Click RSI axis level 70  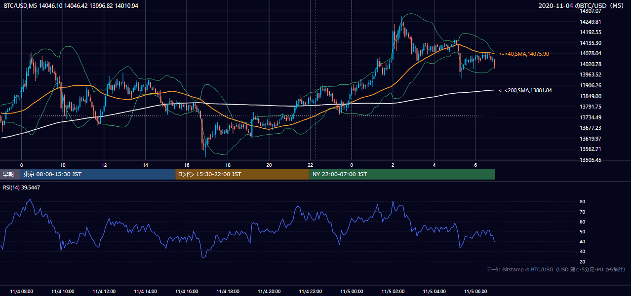click(583, 212)
